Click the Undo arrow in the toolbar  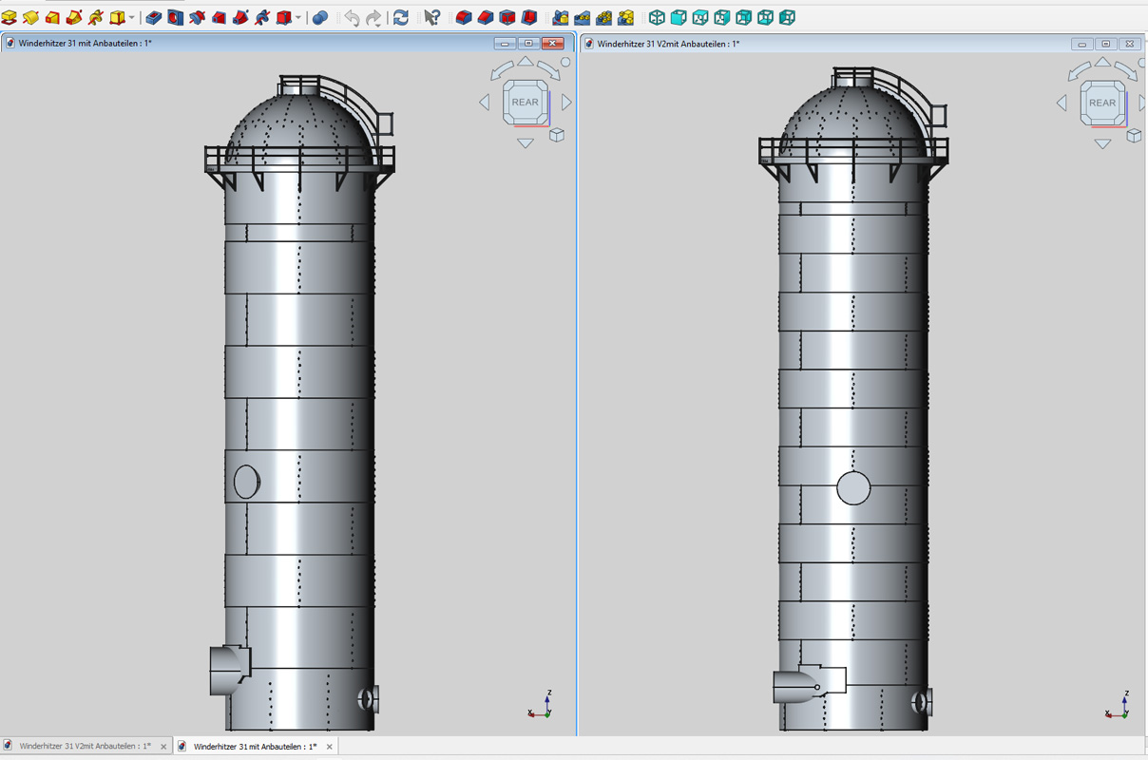352,18
